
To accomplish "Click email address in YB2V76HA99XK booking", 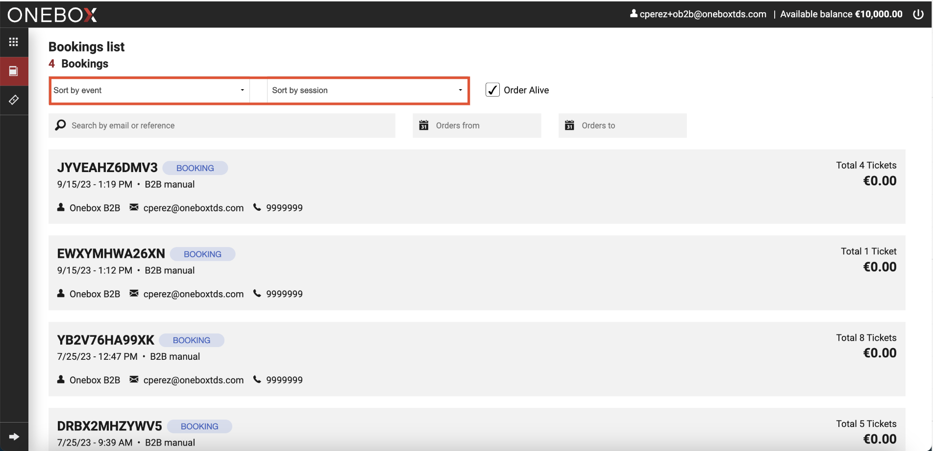I will [x=194, y=380].
